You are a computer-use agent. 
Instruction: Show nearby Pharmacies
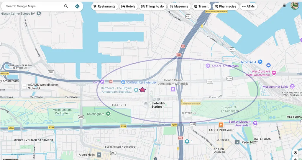[x=225, y=6]
